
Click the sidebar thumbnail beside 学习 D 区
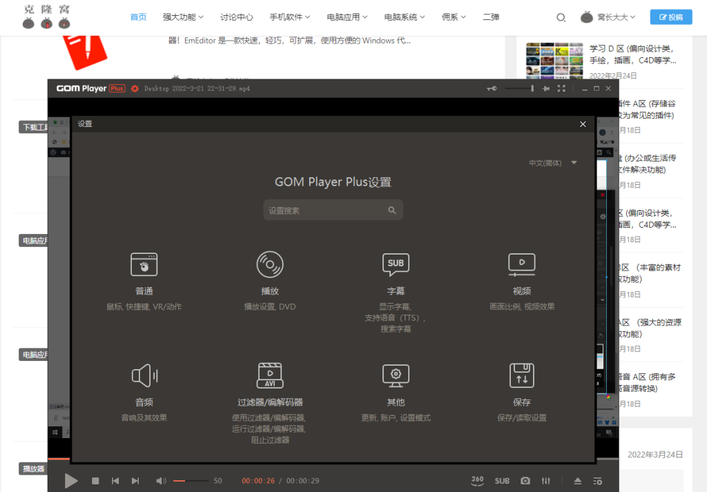(x=554, y=60)
